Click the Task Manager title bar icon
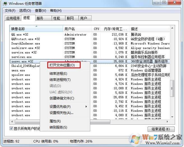The height and width of the screenshot is (147, 184). [5, 4]
